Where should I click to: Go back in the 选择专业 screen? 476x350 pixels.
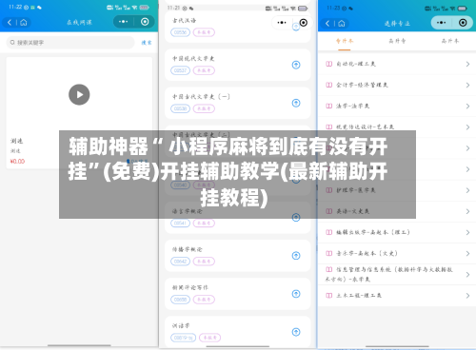(x=327, y=23)
